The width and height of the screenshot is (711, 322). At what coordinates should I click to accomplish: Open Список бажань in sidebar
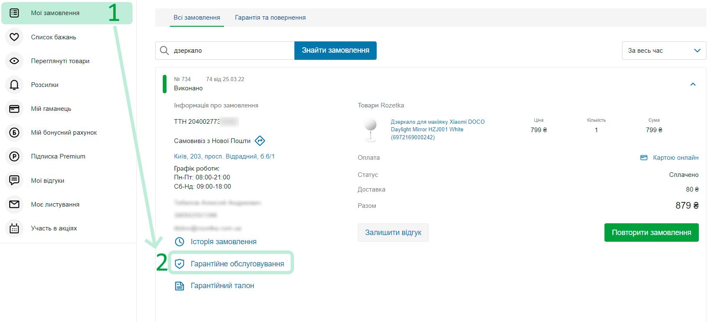tap(54, 37)
